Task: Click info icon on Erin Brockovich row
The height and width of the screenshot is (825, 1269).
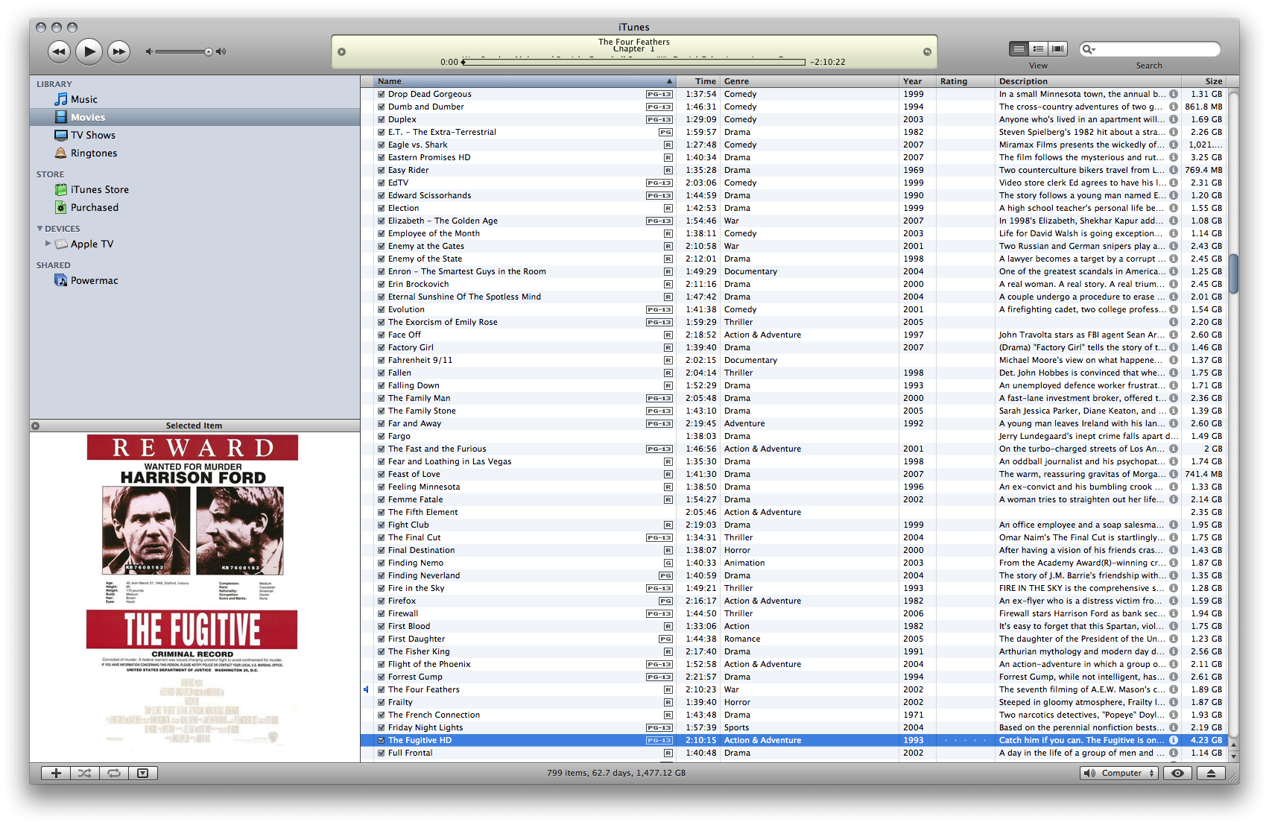Action: pyautogui.click(x=1174, y=284)
